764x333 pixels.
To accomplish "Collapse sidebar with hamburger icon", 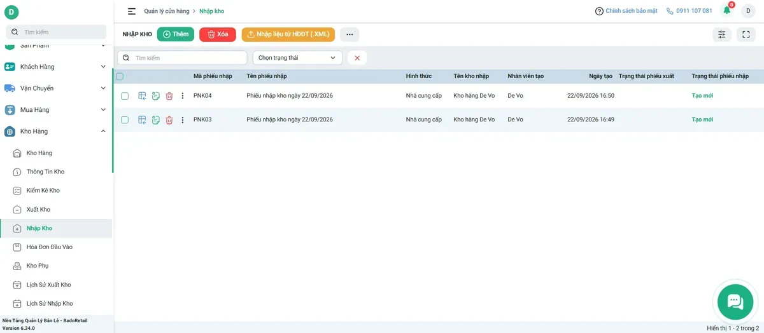I will [132, 11].
